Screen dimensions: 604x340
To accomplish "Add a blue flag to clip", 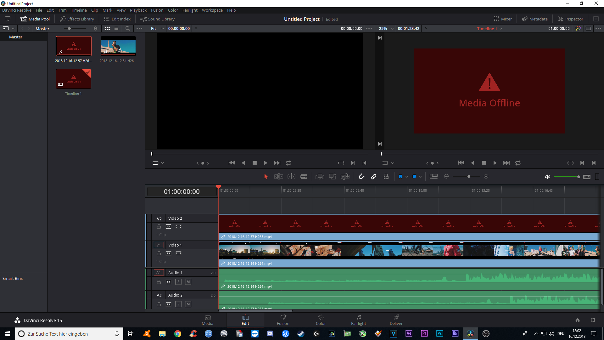I will click(400, 177).
